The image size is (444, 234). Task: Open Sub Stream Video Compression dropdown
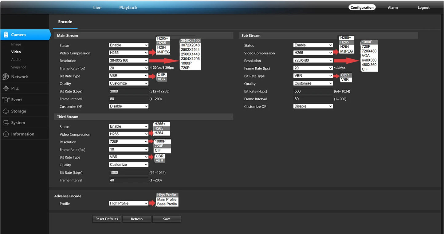pos(313,53)
